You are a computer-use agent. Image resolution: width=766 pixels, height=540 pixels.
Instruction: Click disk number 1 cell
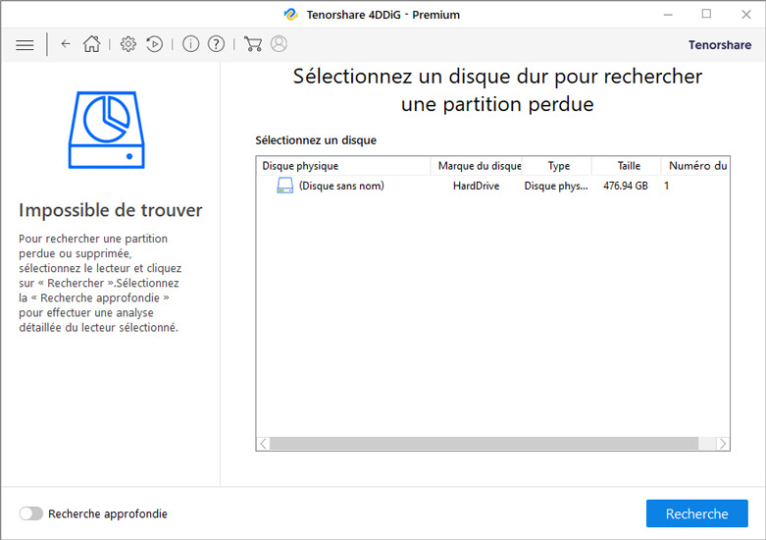(x=666, y=186)
